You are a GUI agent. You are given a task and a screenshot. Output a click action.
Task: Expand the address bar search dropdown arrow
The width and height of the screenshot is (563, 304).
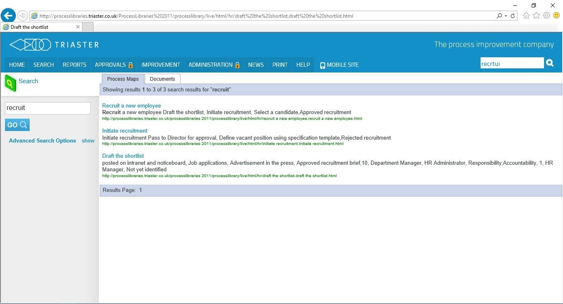click(x=506, y=16)
